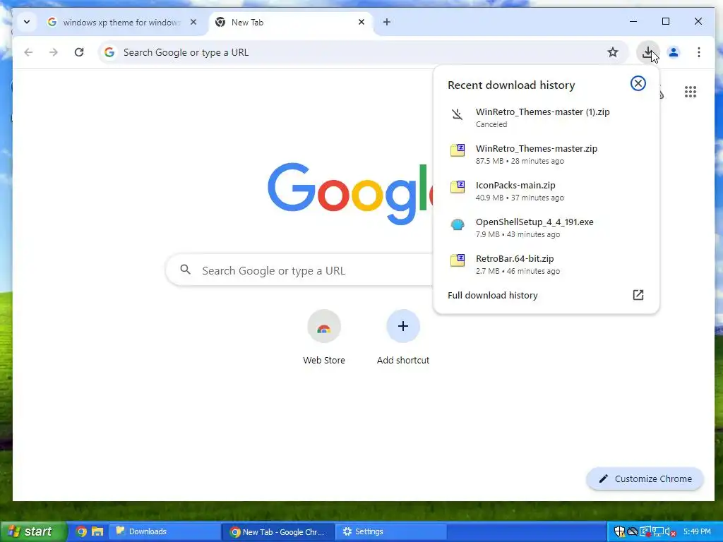Reload the current page
Image resolution: width=723 pixels, height=542 pixels.
tap(79, 52)
